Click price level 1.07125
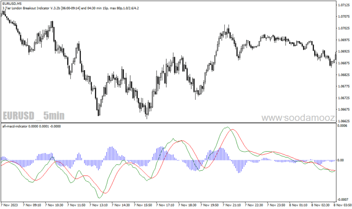352x209 pixels. coord(344,5)
